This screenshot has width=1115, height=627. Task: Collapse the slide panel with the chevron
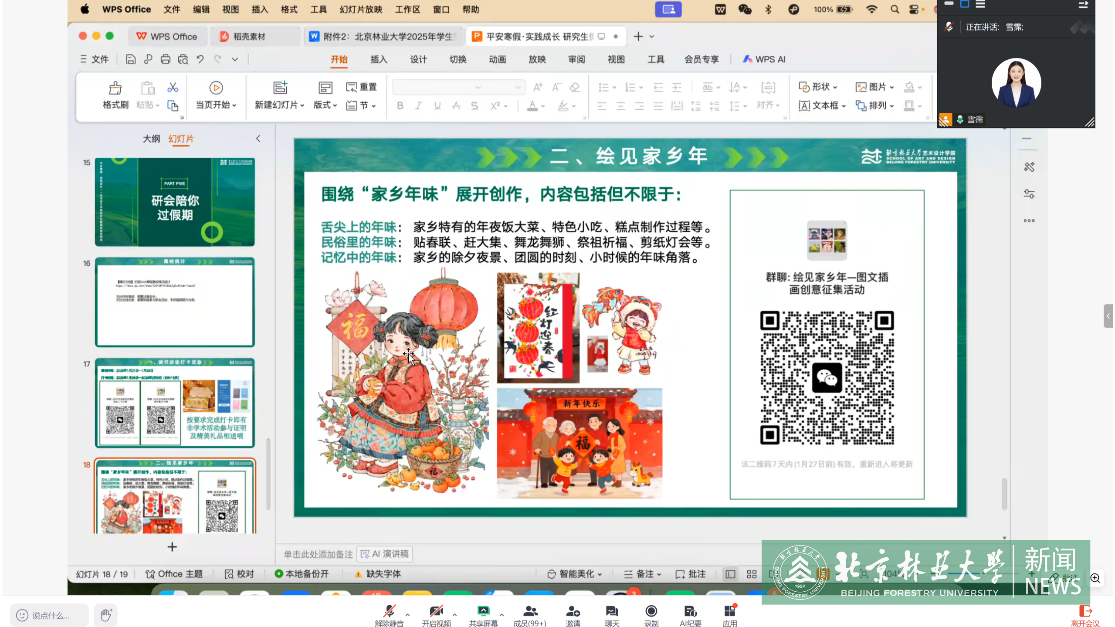[x=258, y=139]
